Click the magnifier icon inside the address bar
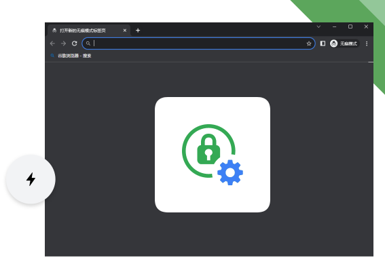Screen dimensions: 385x264 (88, 43)
